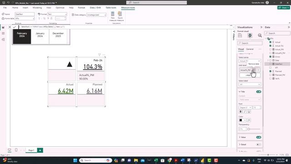291x164 pixels.
Task: Collapse the Title section
Action: pos(240,92)
